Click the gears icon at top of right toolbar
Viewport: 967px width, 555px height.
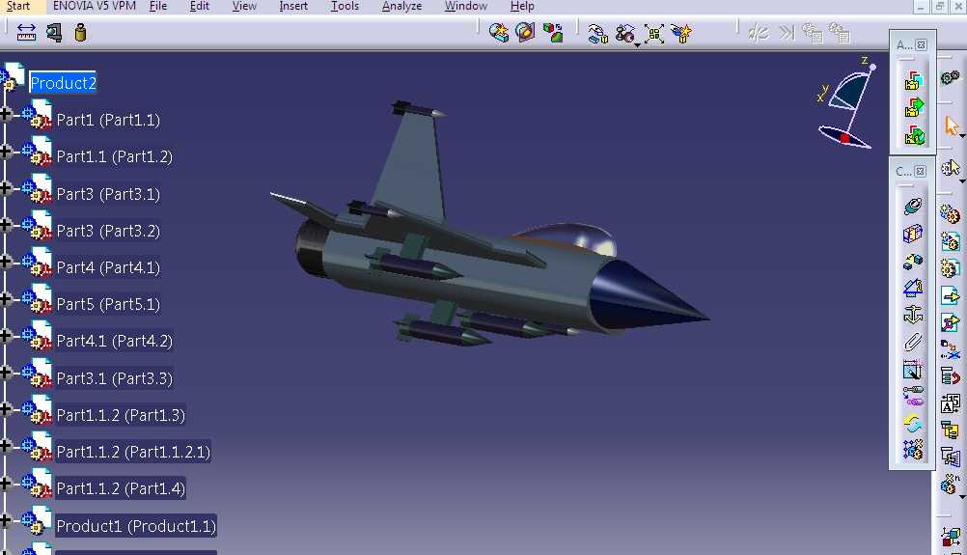(951, 77)
